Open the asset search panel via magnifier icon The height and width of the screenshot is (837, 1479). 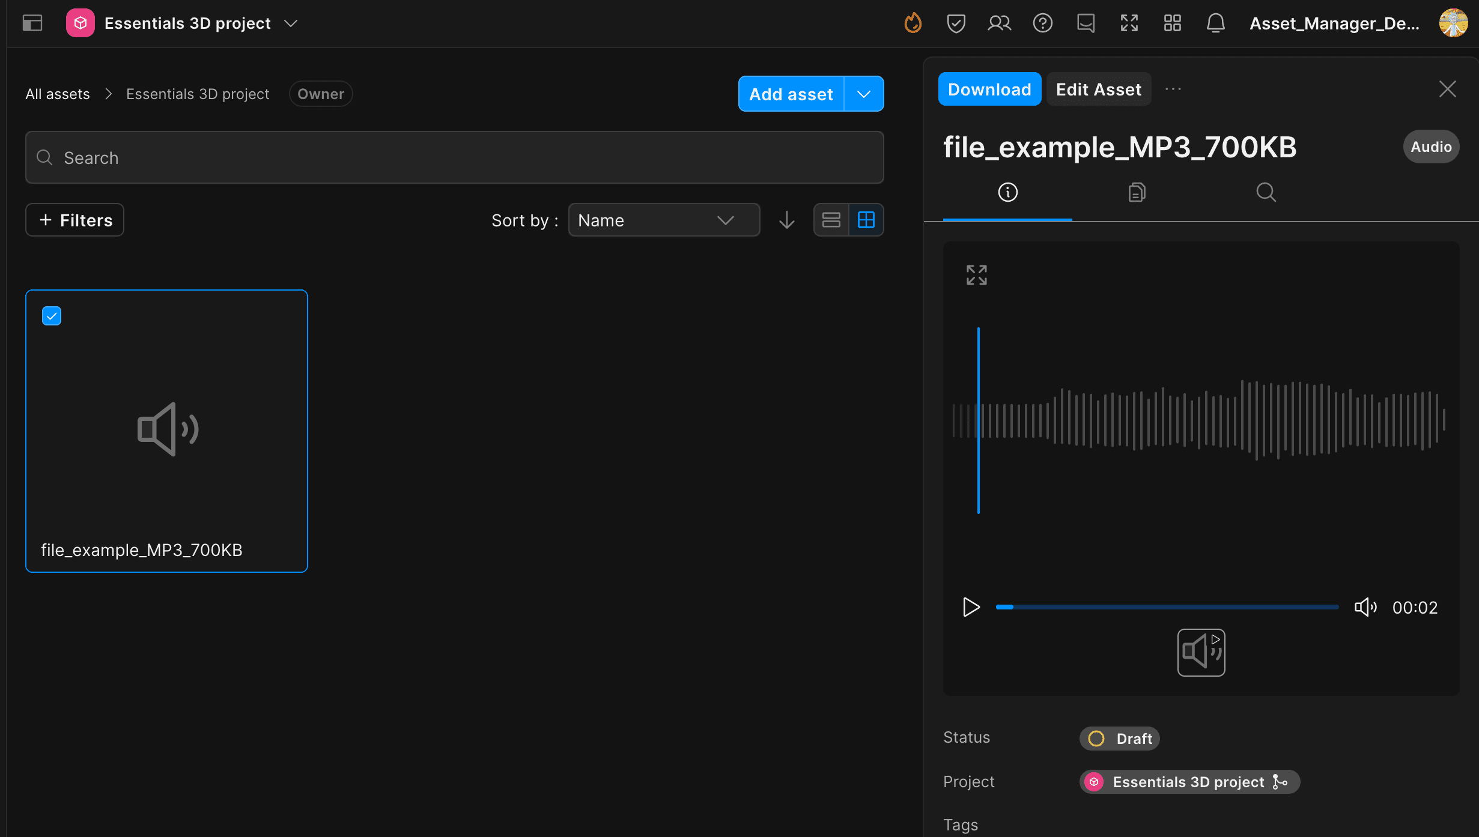click(1265, 192)
